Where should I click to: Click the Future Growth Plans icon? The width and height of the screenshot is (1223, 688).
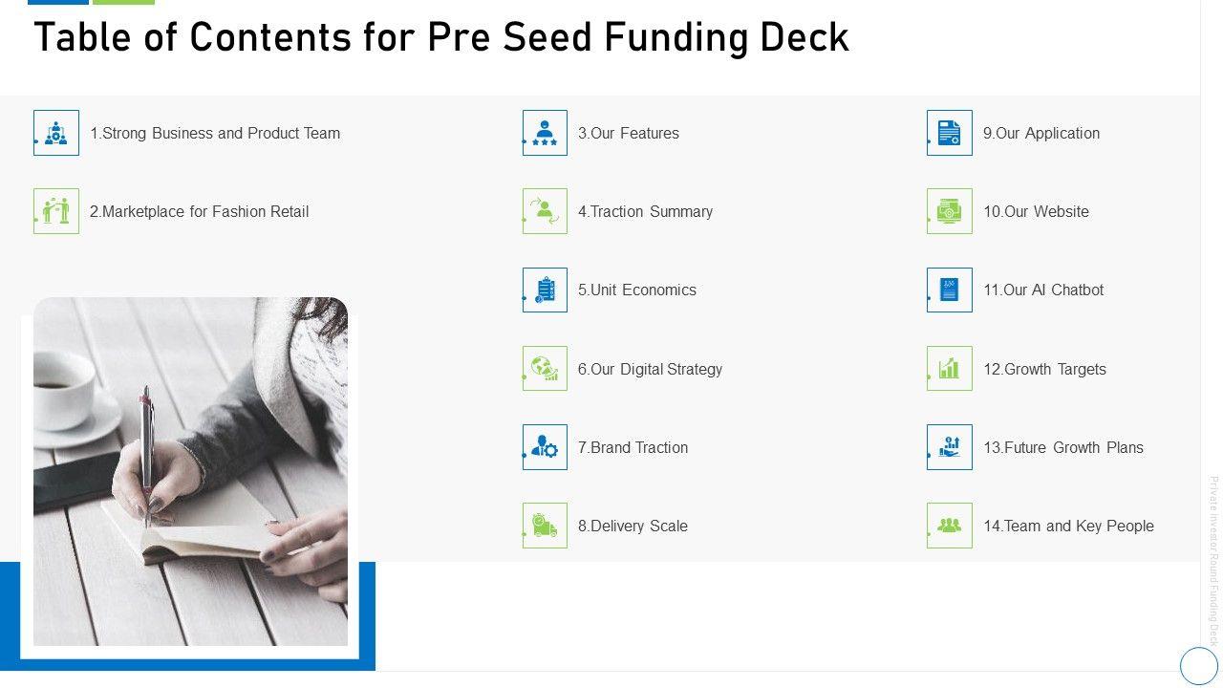(x=950, y=447)
